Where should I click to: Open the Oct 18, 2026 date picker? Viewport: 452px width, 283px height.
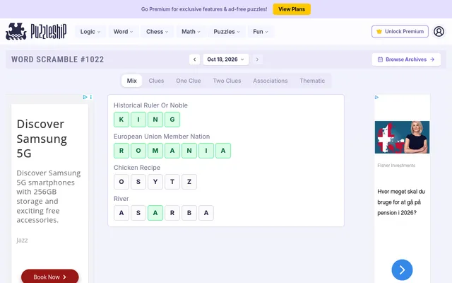pos(226,59)
